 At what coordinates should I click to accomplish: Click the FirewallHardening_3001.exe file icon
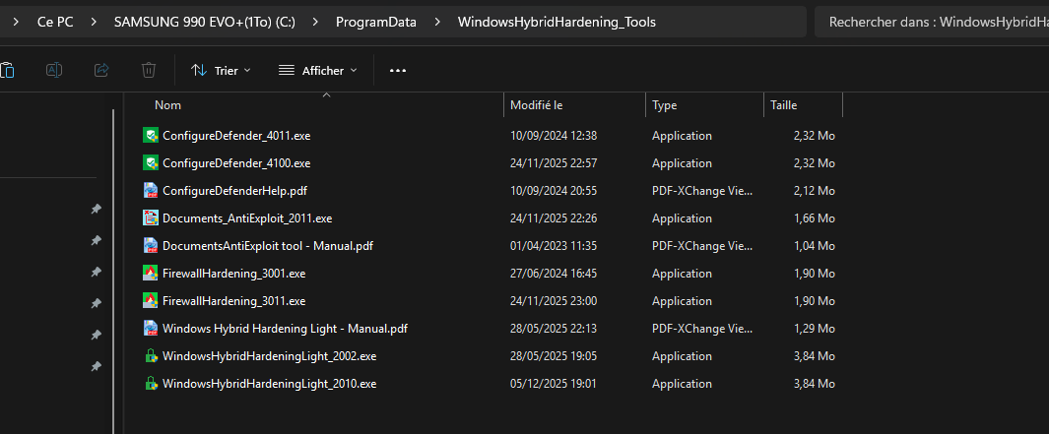click(151, 273)
